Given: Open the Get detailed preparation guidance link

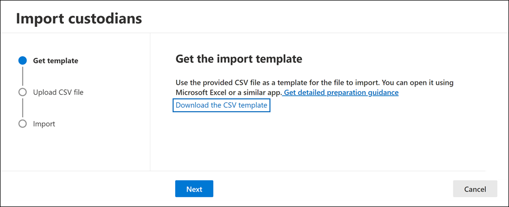Looking at the screenshot, I should pos(341,93).
